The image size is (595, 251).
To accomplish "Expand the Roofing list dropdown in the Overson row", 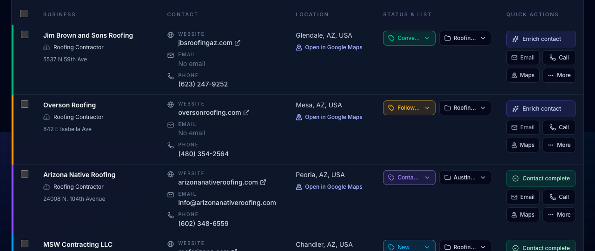I will pos(465,108).
